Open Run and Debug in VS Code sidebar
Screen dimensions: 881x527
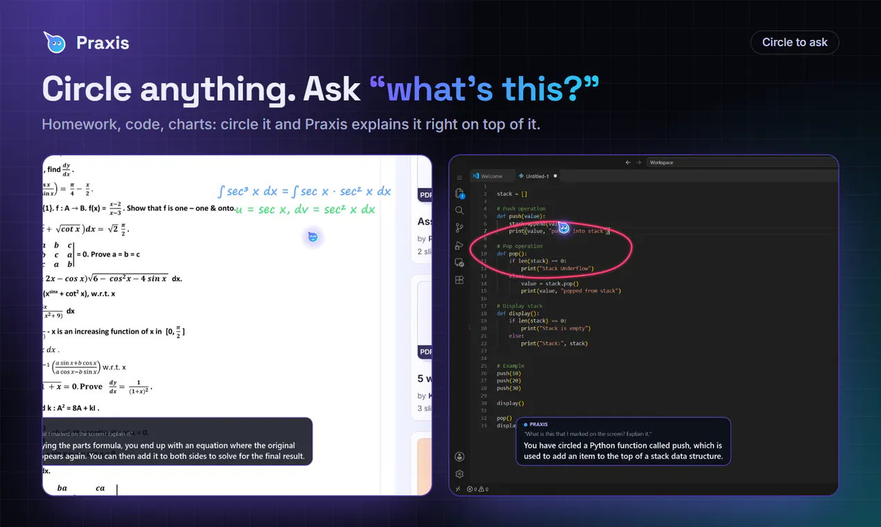tap(459, 245)
